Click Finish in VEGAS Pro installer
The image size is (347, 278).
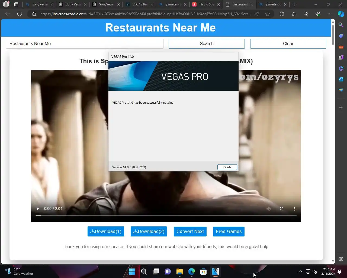[x=227, y=167]
